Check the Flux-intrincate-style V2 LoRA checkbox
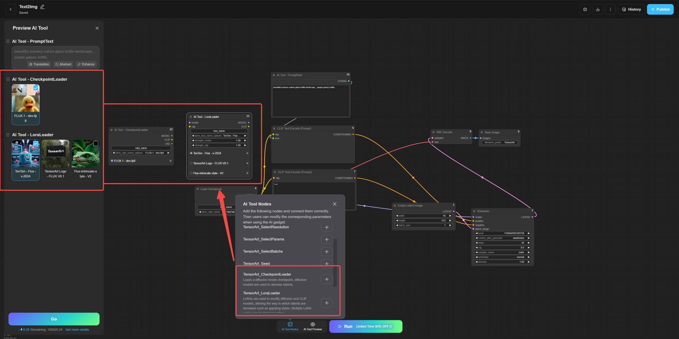The height and width of the screenshot is (339, 679). tap(96, 143)
